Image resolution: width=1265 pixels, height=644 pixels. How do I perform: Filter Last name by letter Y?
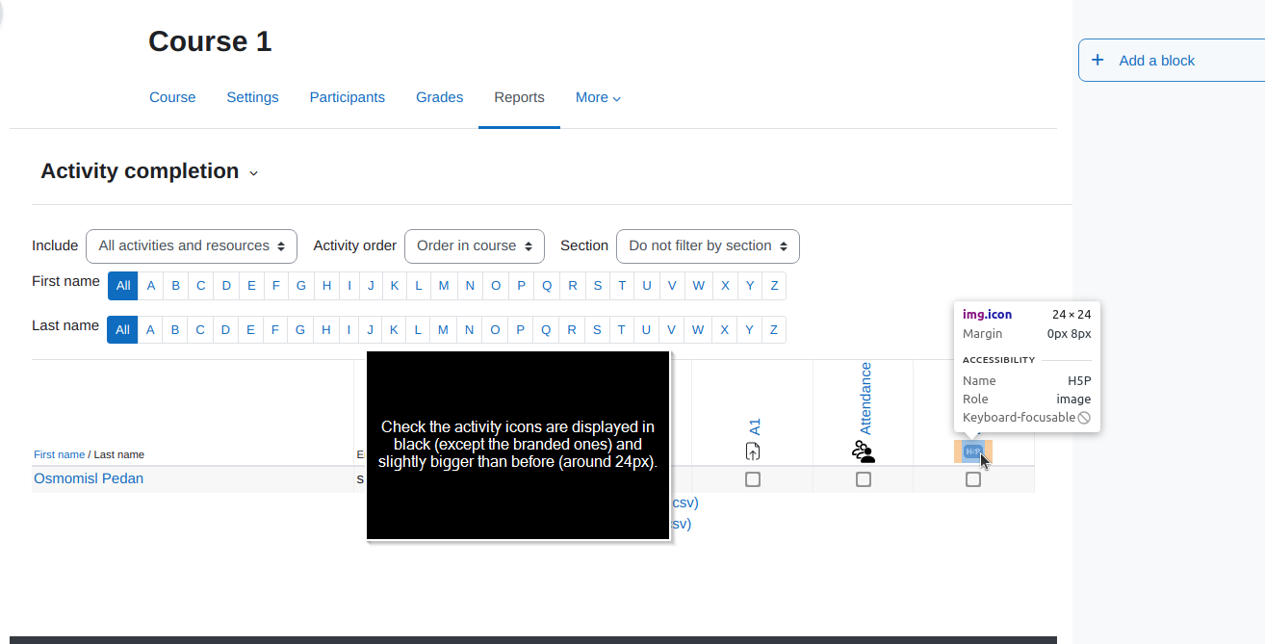749,330
